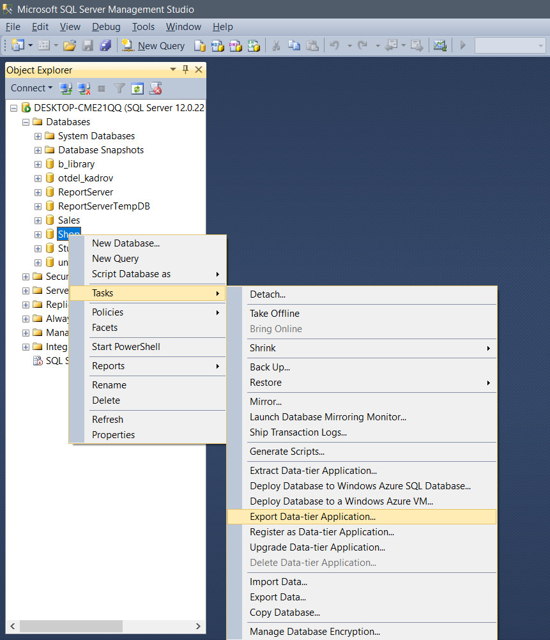Click the Save disk icon
The image size is (550, 640).
coord(88,46)
